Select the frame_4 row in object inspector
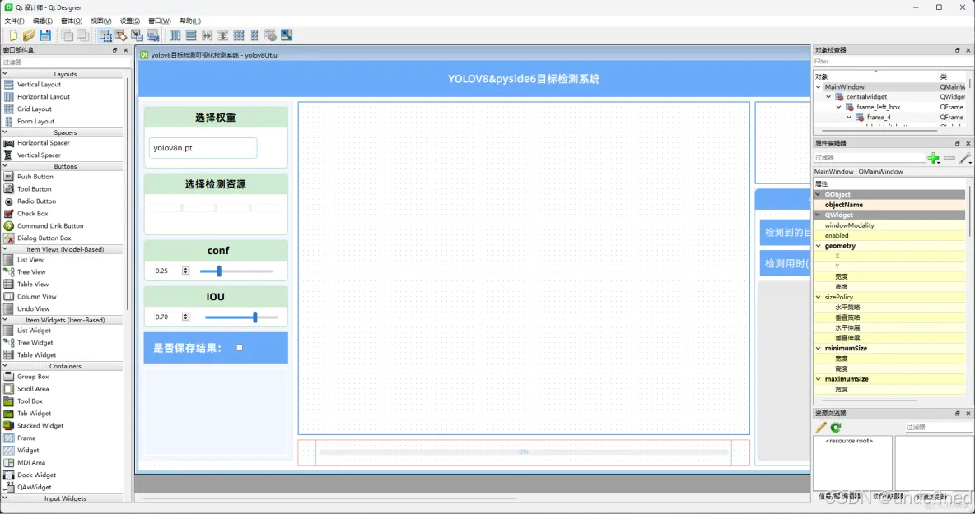The image size is (975, 514). (x=890, y=118)
